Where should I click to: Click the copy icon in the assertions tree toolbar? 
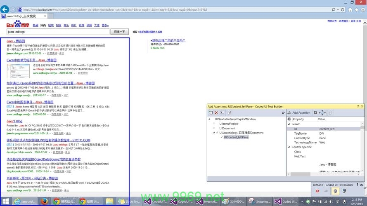point(229,112)
